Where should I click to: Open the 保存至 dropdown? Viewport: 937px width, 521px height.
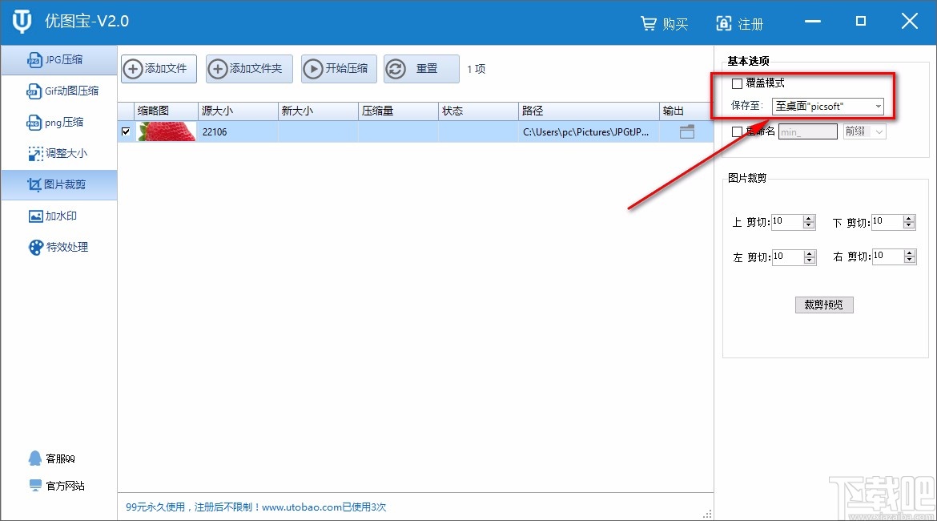pyautogui.click(x=827, y=107)
